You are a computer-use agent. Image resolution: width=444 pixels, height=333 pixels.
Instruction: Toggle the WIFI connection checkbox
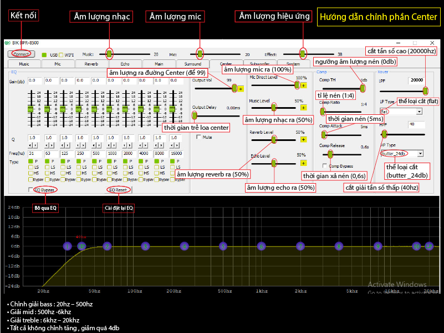(61, 55)
